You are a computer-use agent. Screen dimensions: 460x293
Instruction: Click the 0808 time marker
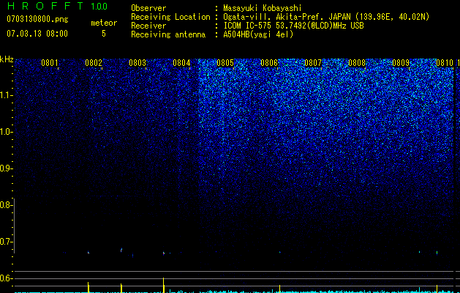point(357,63)
